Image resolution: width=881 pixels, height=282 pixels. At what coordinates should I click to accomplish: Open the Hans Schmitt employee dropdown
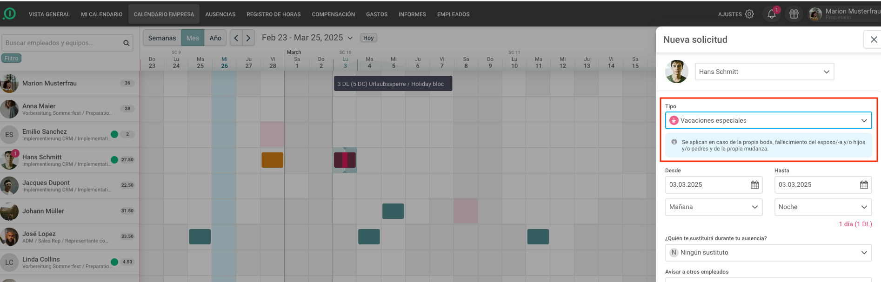click(764, 72)
